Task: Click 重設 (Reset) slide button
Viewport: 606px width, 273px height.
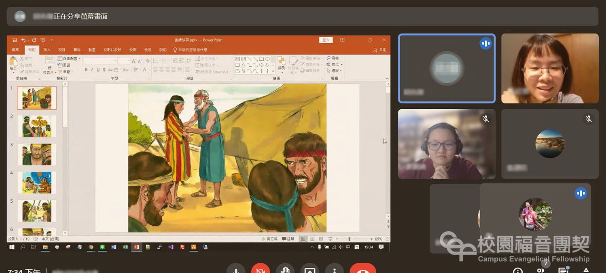Action: (64, 65)
